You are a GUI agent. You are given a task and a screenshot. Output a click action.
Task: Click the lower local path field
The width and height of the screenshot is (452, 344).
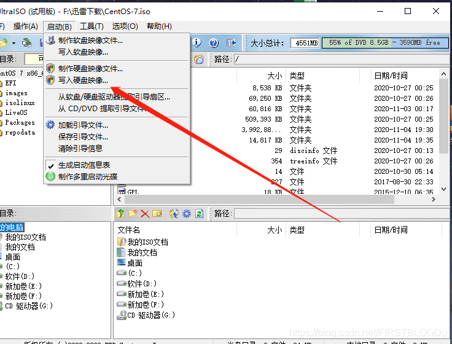coord(342,214)
